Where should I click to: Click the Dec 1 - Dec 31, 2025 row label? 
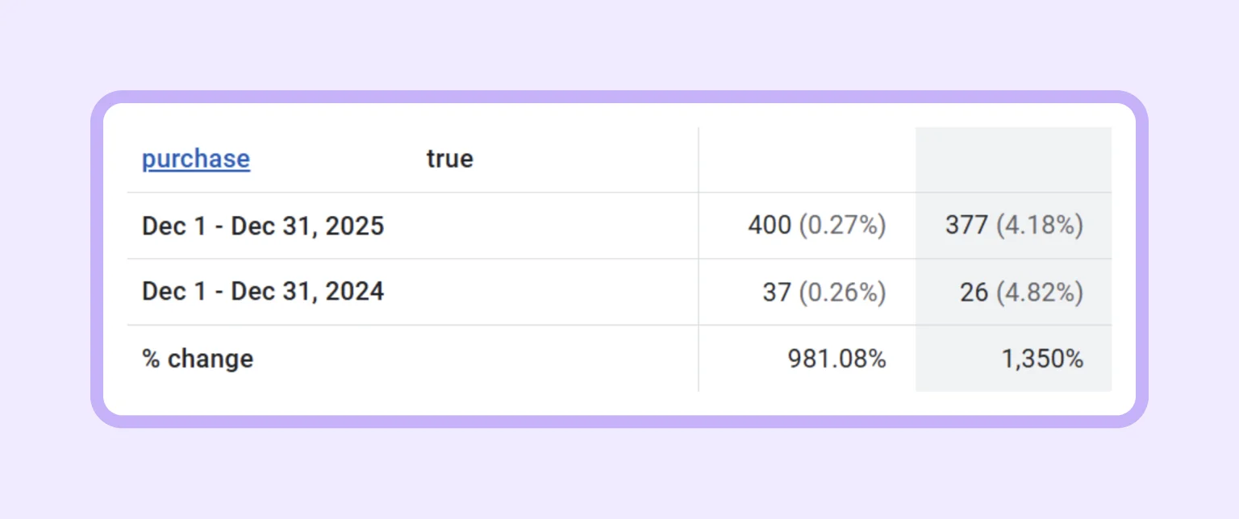point(263,226)
